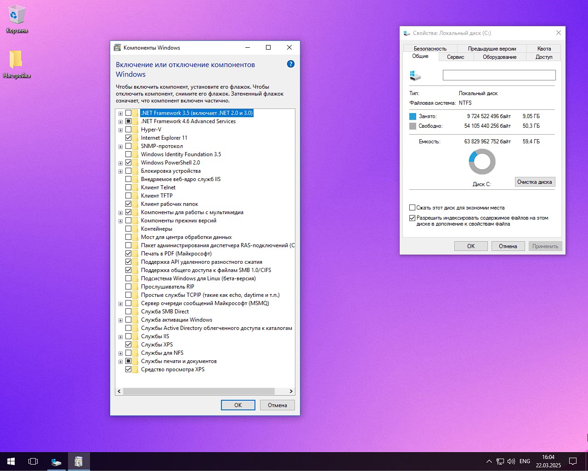Enable the Hyper-V checkbox
Screen dimensions: 588x471
[128, 130]
